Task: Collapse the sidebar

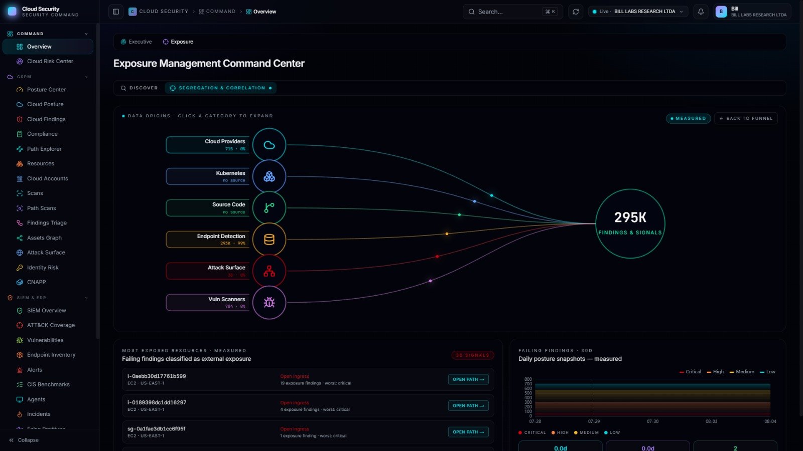Action: point(24,440)
